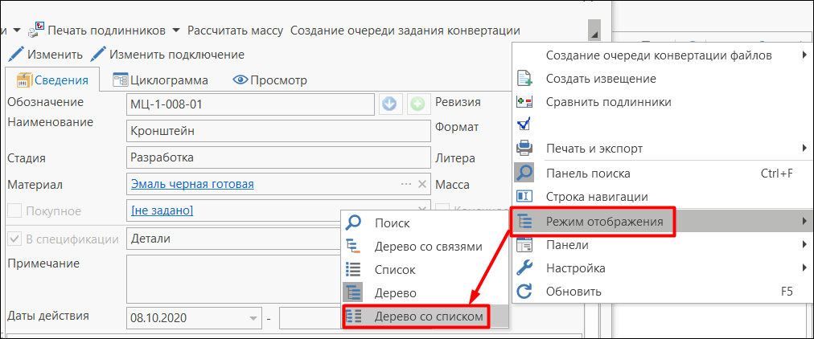Click the Создать извещение document icon

[x=525, y=79]
